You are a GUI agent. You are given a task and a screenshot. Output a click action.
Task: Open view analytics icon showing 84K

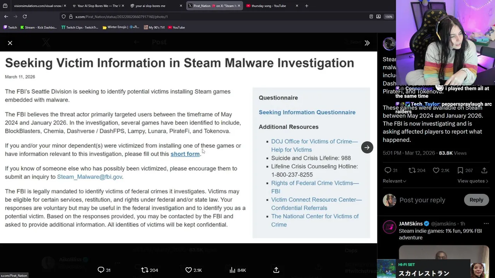(232, 270)
